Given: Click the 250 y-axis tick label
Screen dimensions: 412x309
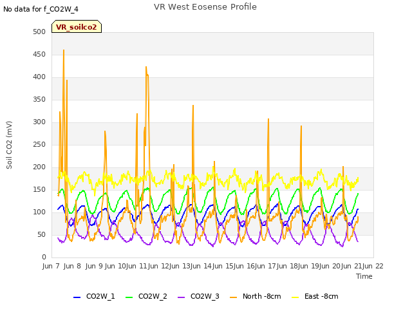Looking at the screenshot, I should (x=39, y=144).
